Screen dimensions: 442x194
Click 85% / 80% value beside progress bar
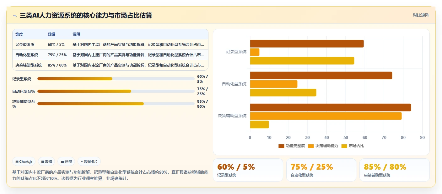pos(202,104)
